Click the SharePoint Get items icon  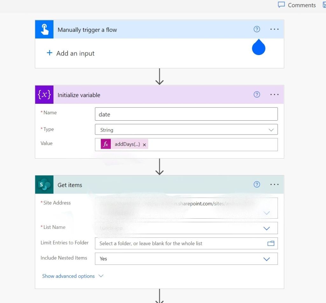click(x=44, y=185)
